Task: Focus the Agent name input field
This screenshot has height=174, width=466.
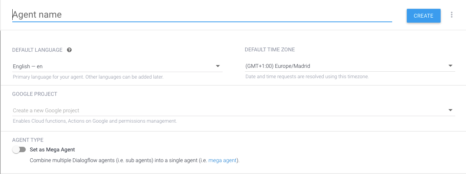Action: pyautogui.click(x=202, y=15)
